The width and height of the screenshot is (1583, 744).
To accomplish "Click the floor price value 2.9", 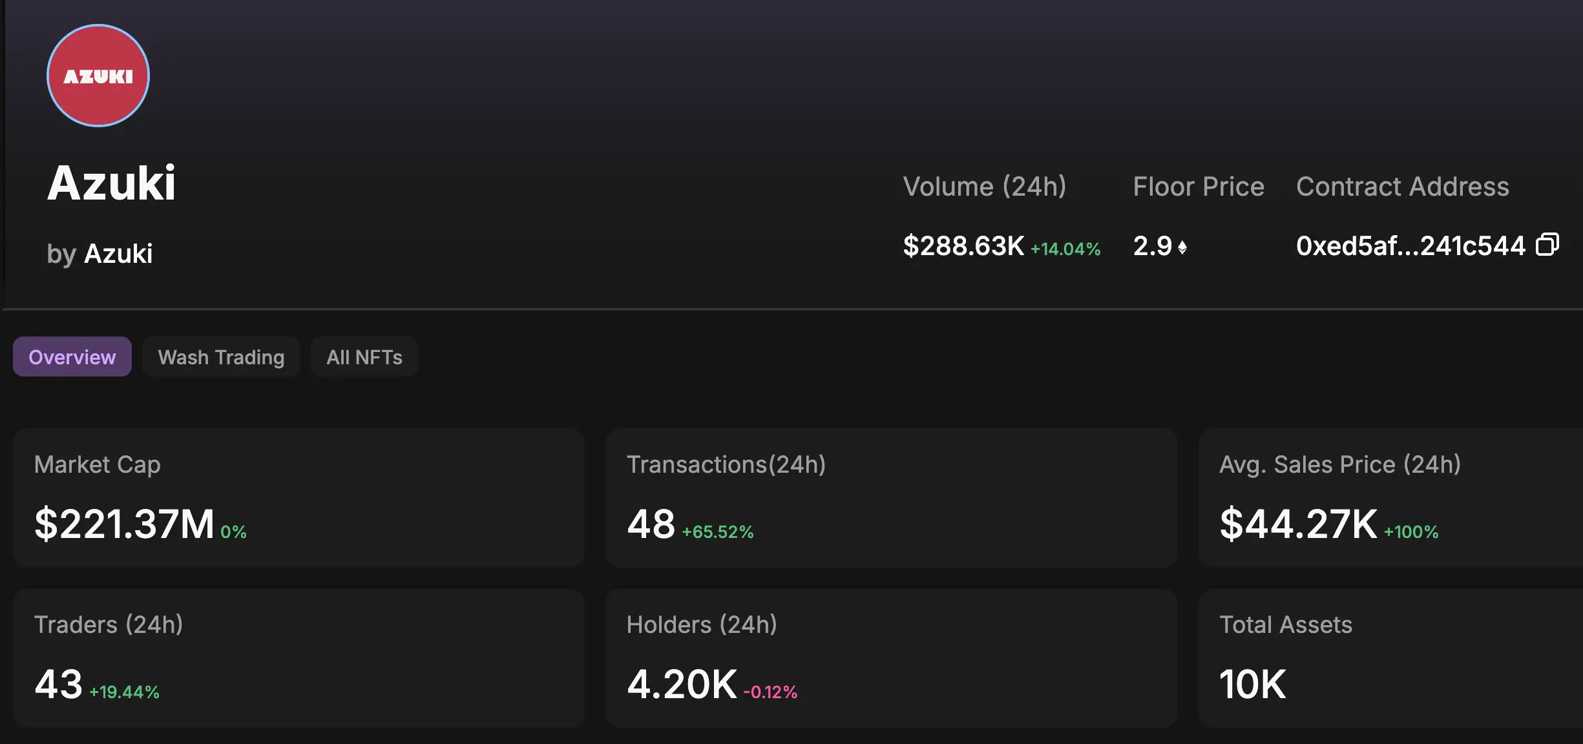I will click(1154, 246).
